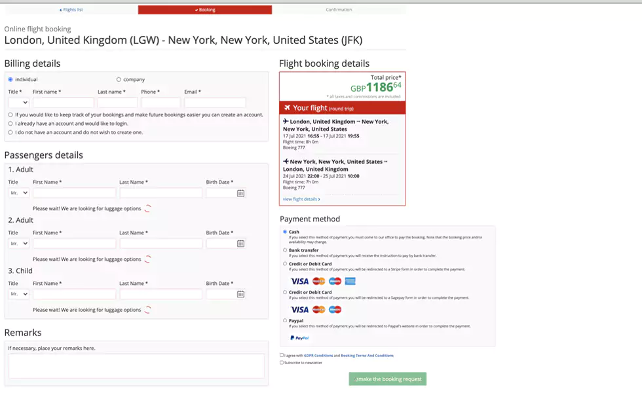Viewport: 642px width, 393px height.
Task: Open the calendar for Adult 1 birth date
Action: (x=240, y=193)
